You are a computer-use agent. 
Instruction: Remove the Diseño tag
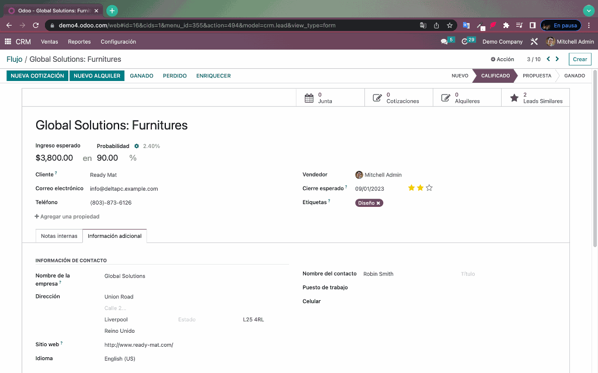[x=378, y=203]
